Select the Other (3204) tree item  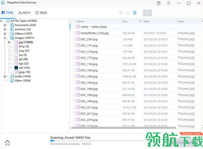click(x=23, y=80)
